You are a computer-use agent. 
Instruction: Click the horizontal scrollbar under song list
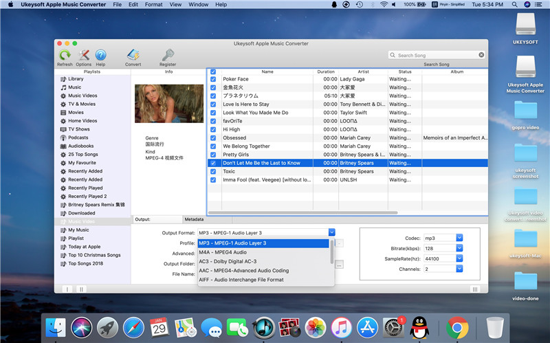pos(302,212)
